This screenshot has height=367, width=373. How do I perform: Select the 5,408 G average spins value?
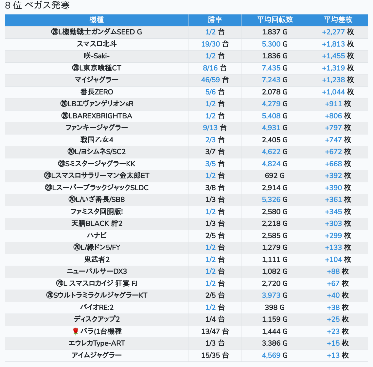275,116
